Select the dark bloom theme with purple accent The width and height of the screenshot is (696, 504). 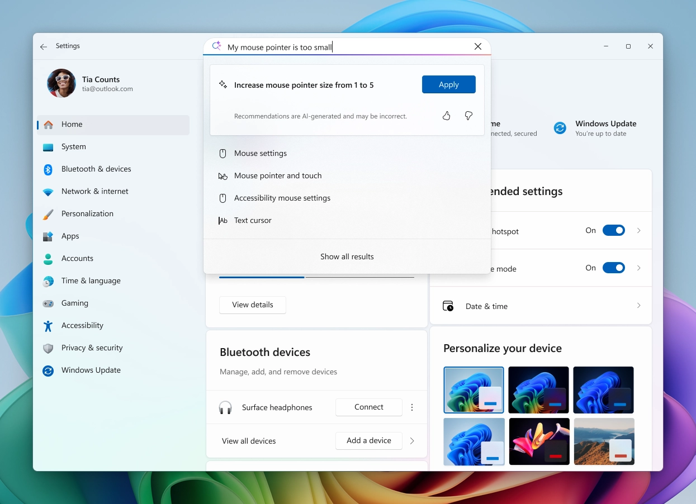pos(539,390)
